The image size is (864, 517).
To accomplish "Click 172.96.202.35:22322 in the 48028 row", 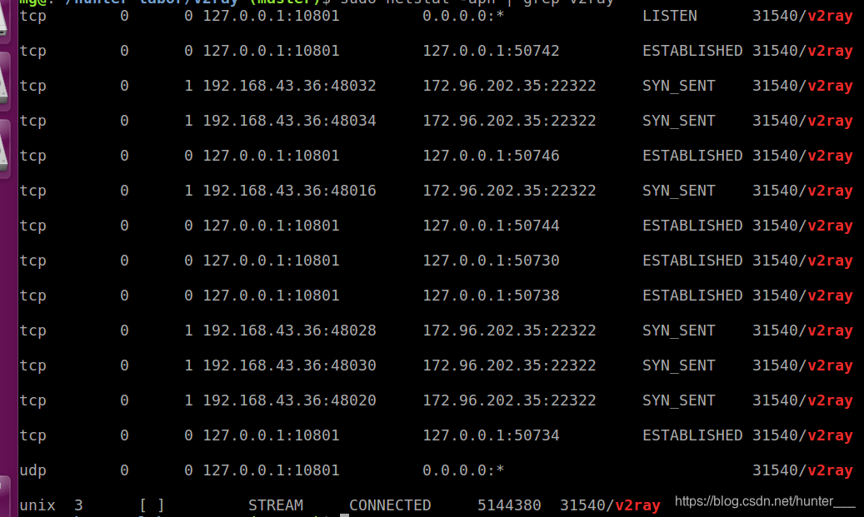I will pos(509,331).
